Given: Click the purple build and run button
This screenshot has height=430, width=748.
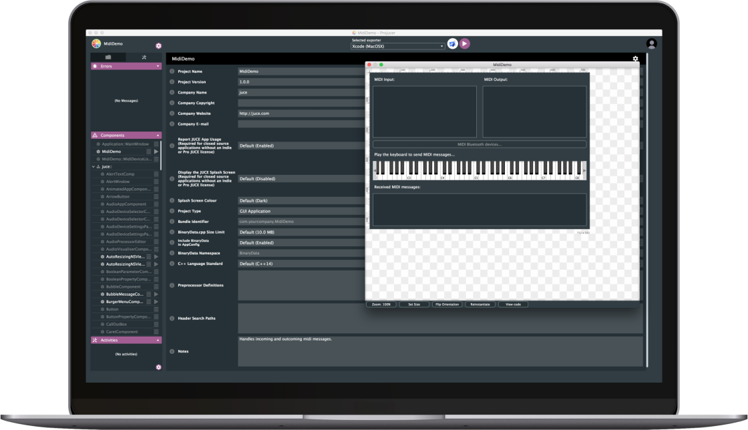Looking at the screenshot, I should [465, 43].
